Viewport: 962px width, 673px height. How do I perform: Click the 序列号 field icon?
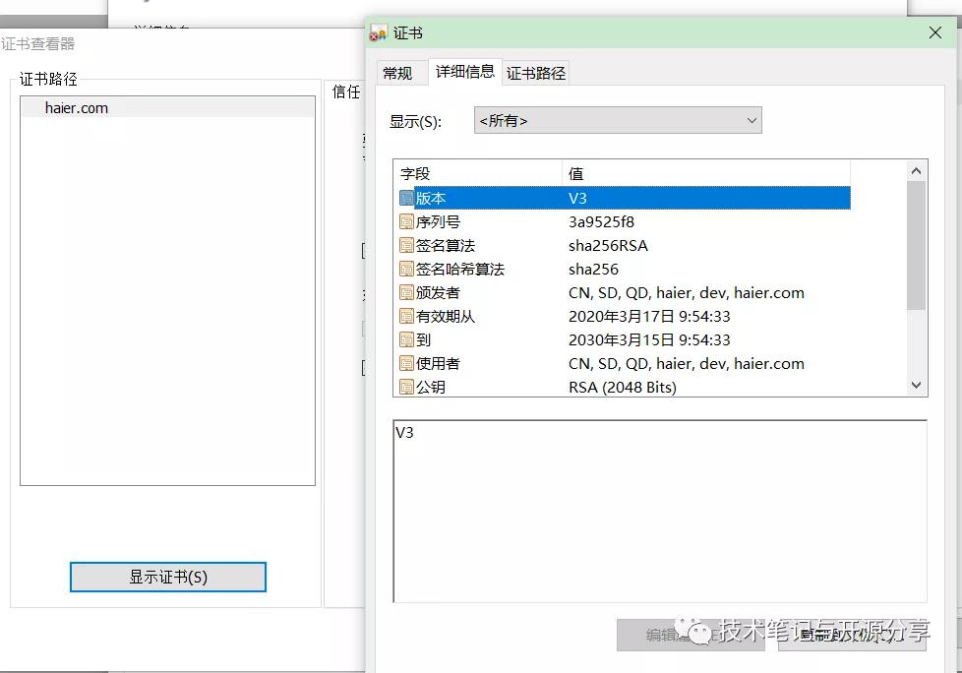407,221
